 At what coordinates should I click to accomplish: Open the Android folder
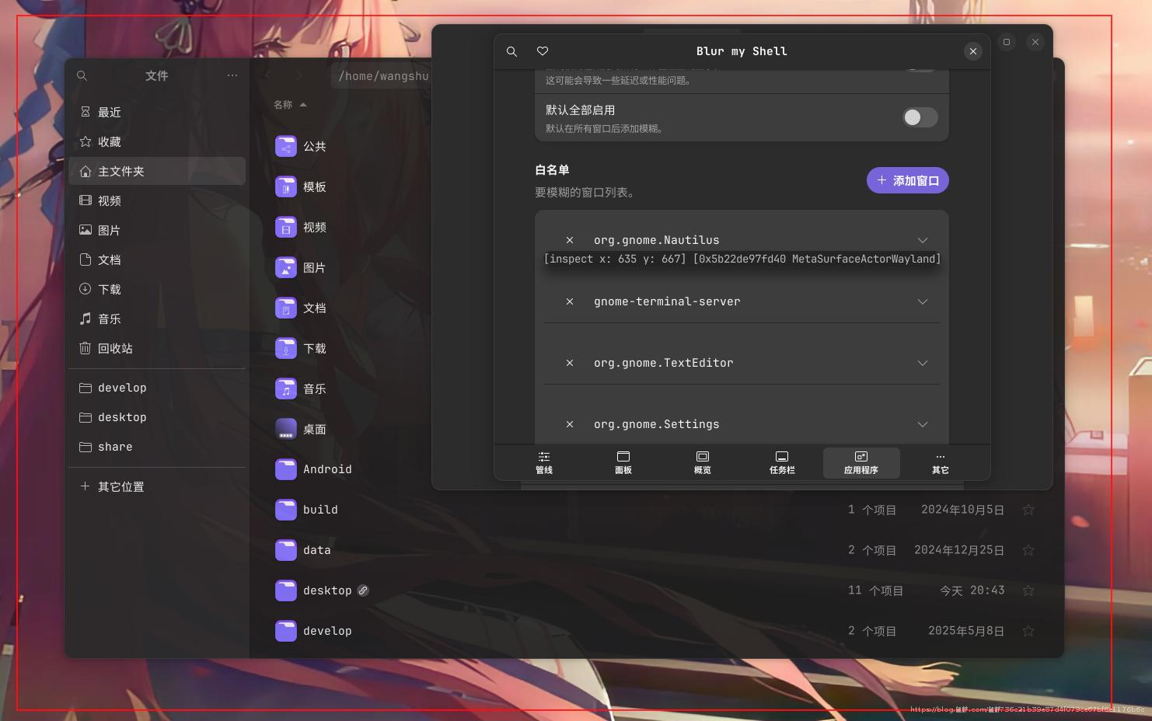[x=326, y=469]
